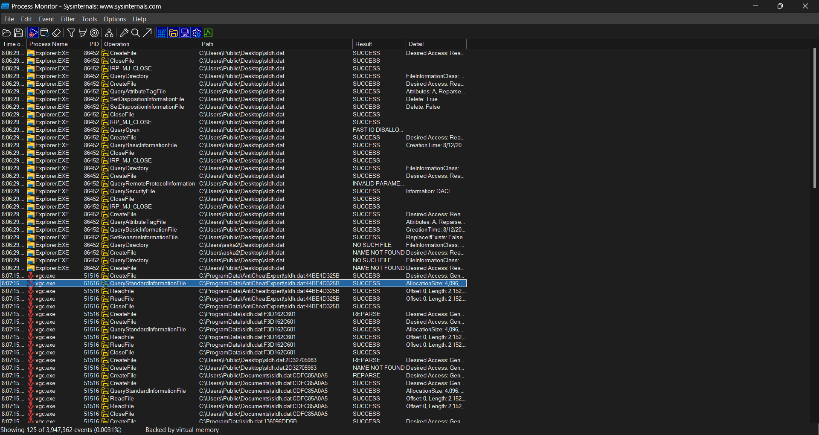This screenshot has height=435, width=819.
Task: Select the Include Process From Window target icon
Action: [95, 33]
